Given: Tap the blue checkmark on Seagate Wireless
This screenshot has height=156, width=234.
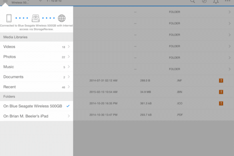Looking at the screenshot, I should (x=68, y=106).
